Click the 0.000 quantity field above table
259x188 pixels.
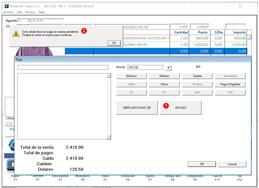tap(179, 27)
